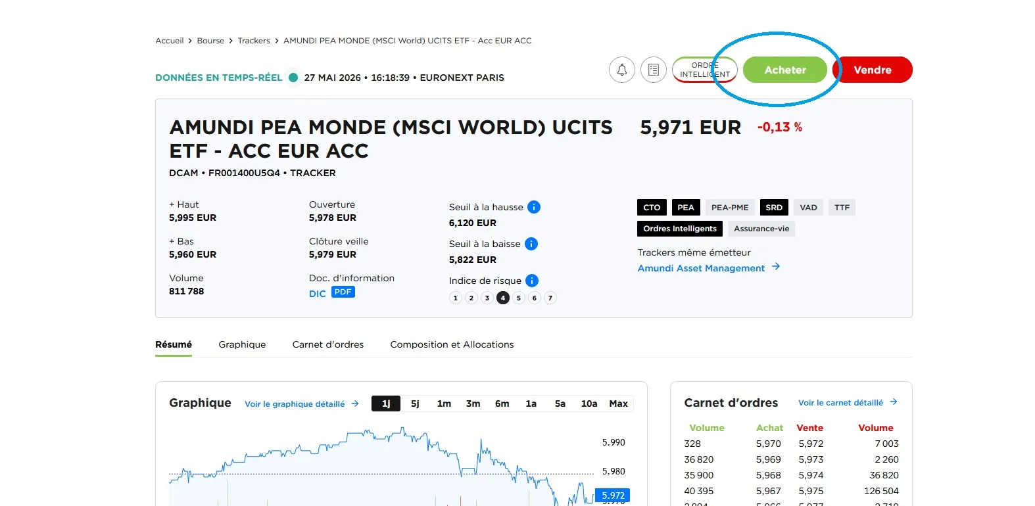Go to Accueil breadcrumb
Viewport: 1035px width, 506px height.
point(170,41)
